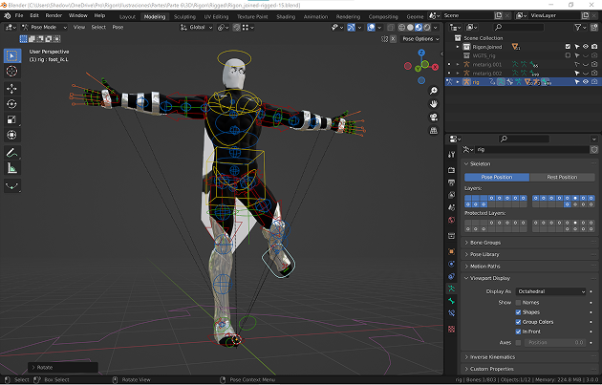Open the Render menu
The width and height of the screenshot is (602, 385).
click(54, 16)
